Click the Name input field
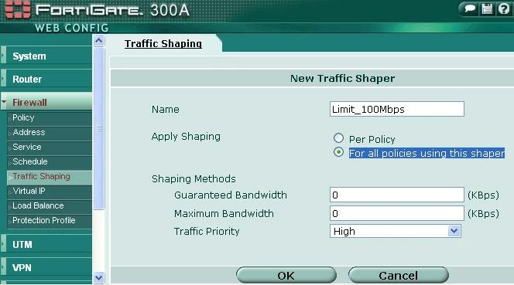 [x=397, y=109]
